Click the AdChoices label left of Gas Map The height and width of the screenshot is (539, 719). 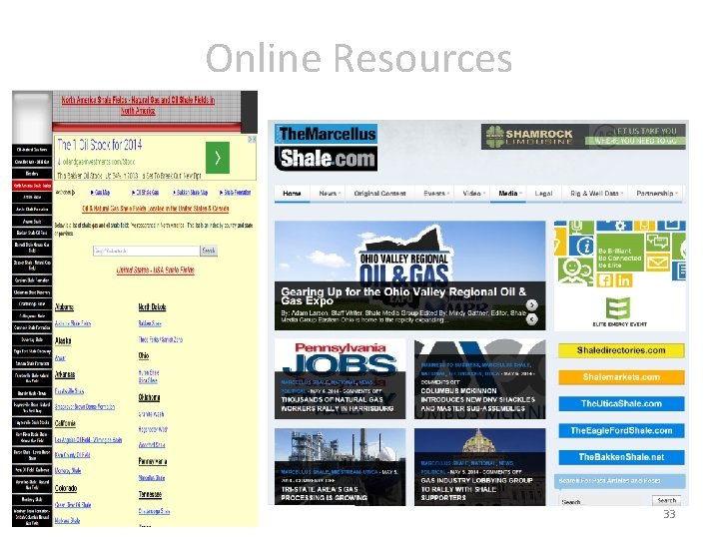pos(65,193)
